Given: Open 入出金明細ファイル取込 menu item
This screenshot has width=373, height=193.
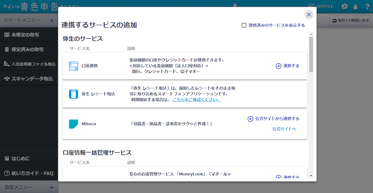Looking at the screenshot, I should (x=29, y=64).
